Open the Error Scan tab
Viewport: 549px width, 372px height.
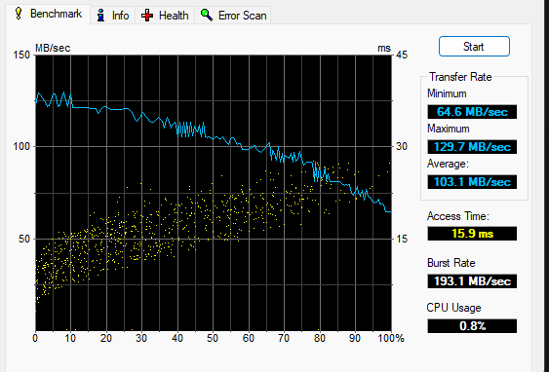coord(233,16)
